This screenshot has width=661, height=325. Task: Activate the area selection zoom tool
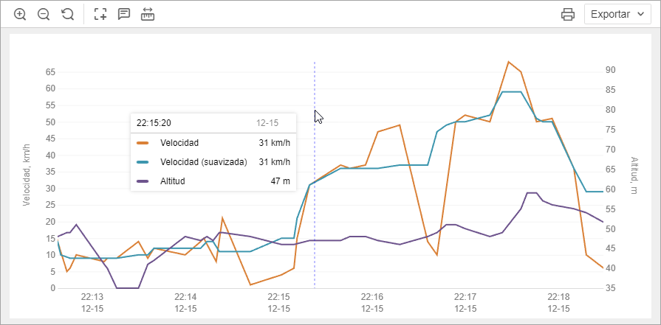[x=100, y=14]
